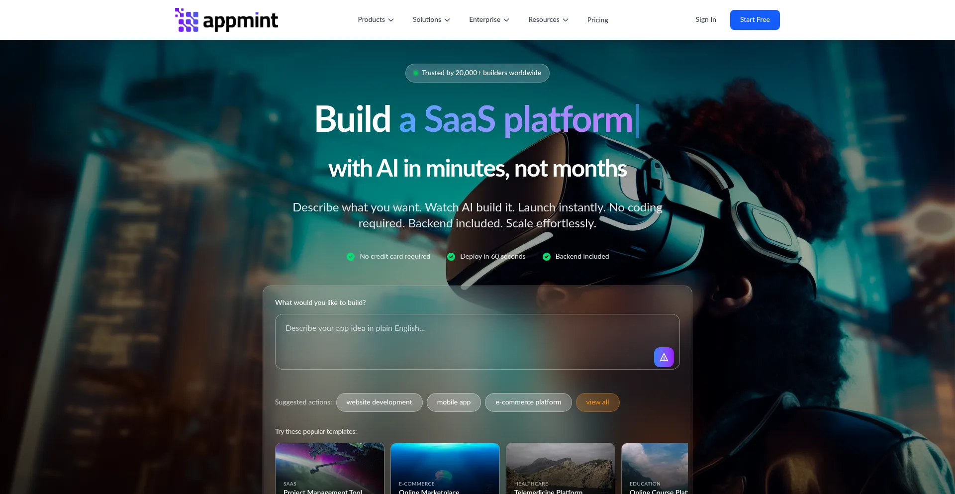This screenshot has height=494, width=955.
Task: Focus the app idea description field
Action: click(477, 342)
